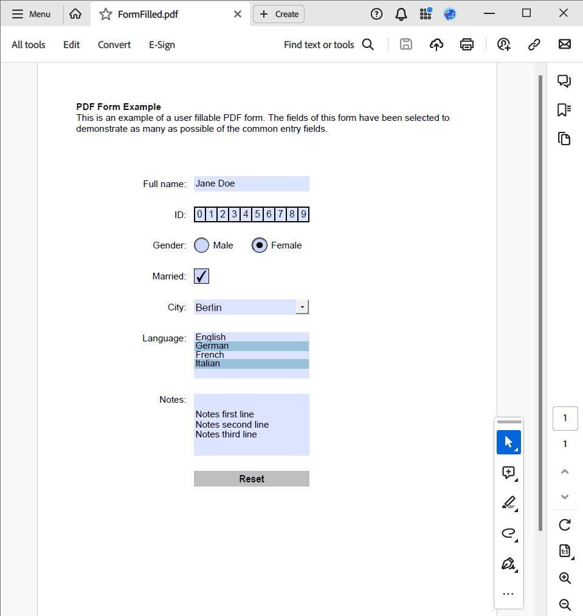Open the E-Sign menu
Image resolution: width=583 pixels, height=616 pixels.
tap(162, 44)
